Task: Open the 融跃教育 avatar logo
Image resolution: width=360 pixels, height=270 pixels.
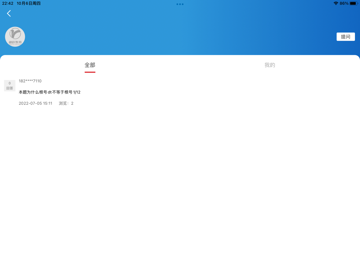Action: coord(15,36)
